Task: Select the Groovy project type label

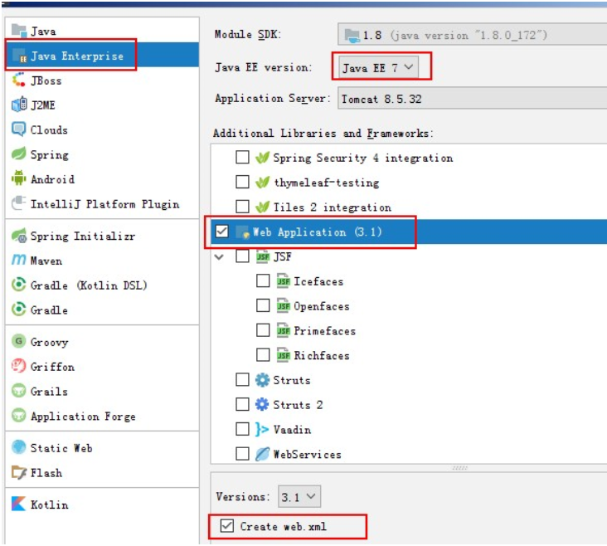Action: [x=49, y=342]
